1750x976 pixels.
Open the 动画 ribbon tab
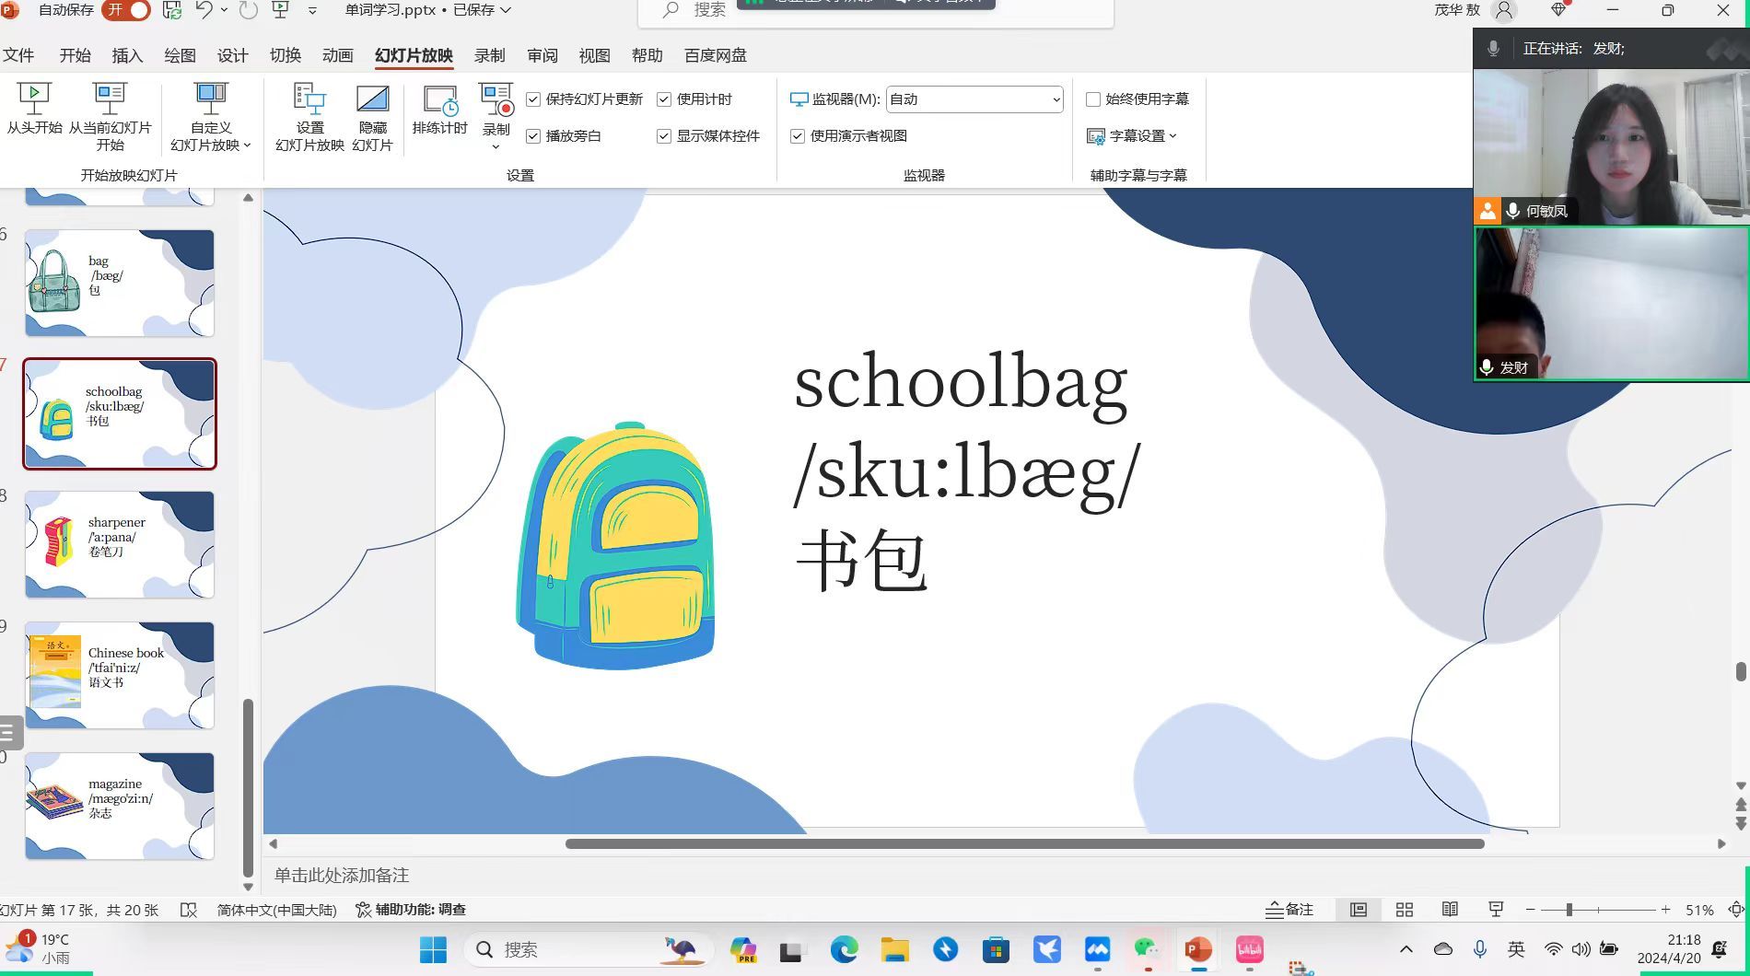(337, 55)
